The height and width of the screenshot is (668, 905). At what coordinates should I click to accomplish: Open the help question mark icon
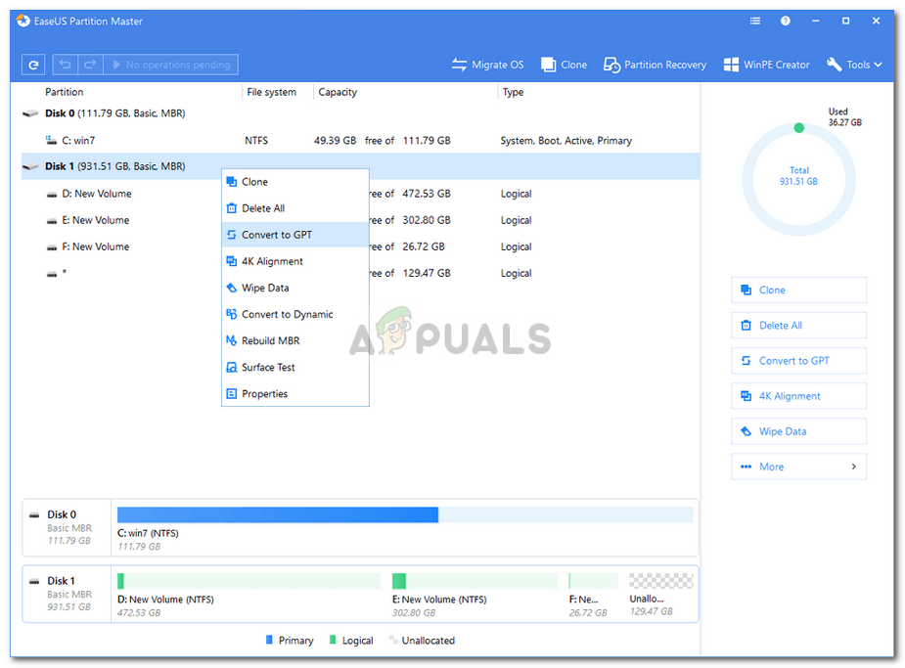coord(785,21)
